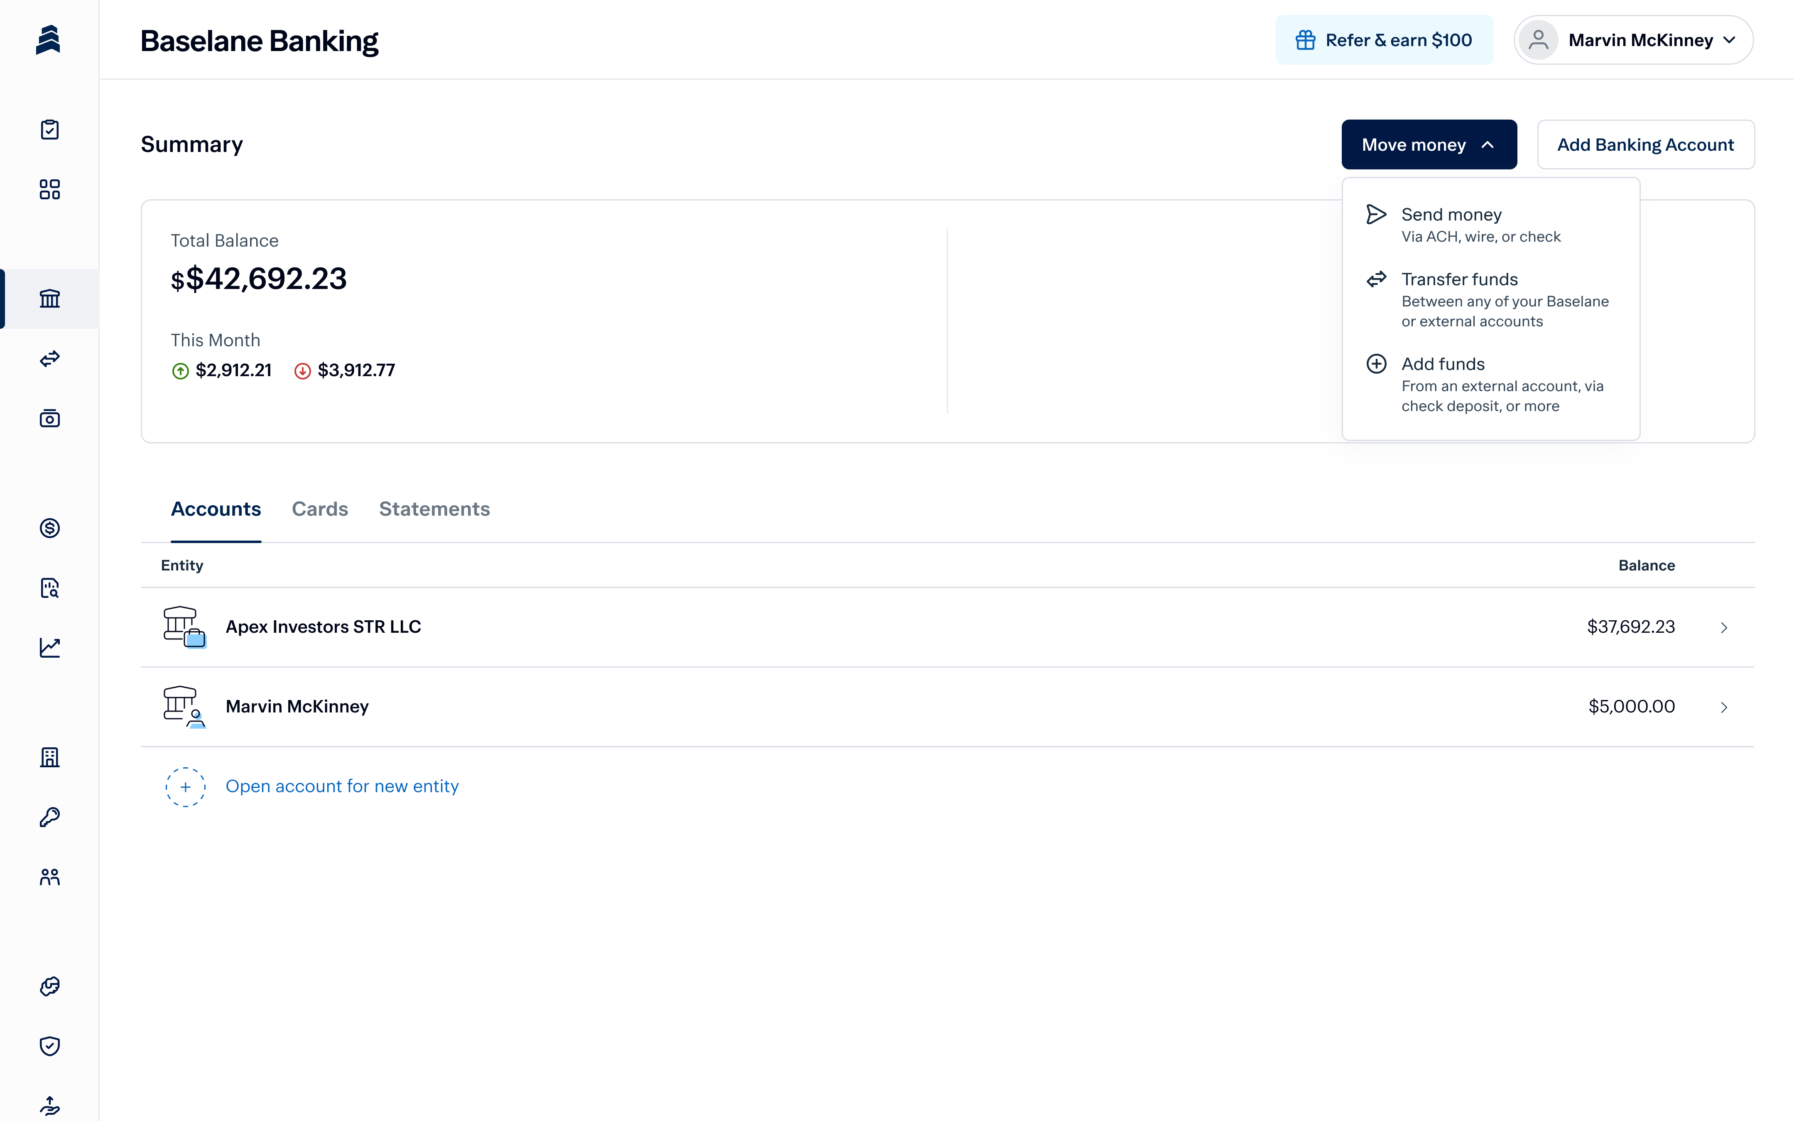Click the key sidebar icon
The width and height of the screenshot is (1794, 1121).
50,817
